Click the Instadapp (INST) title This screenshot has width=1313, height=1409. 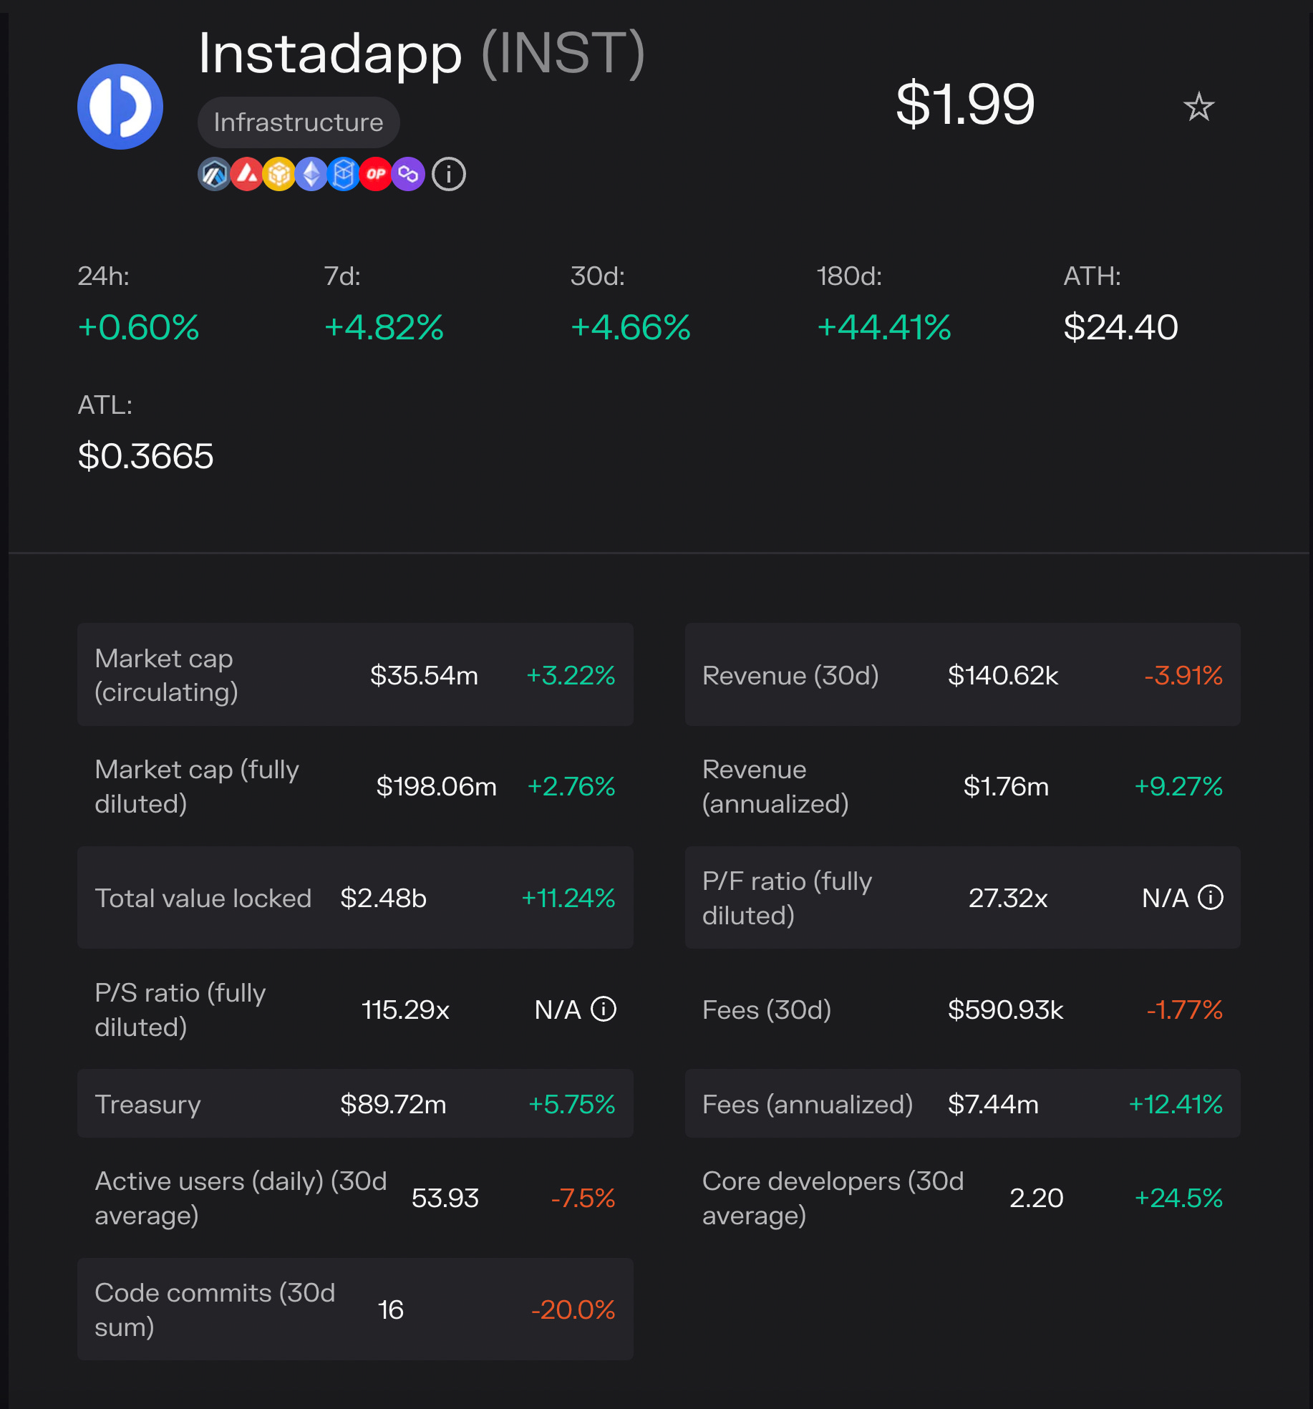pyautogui.click(x=422, y=53)
